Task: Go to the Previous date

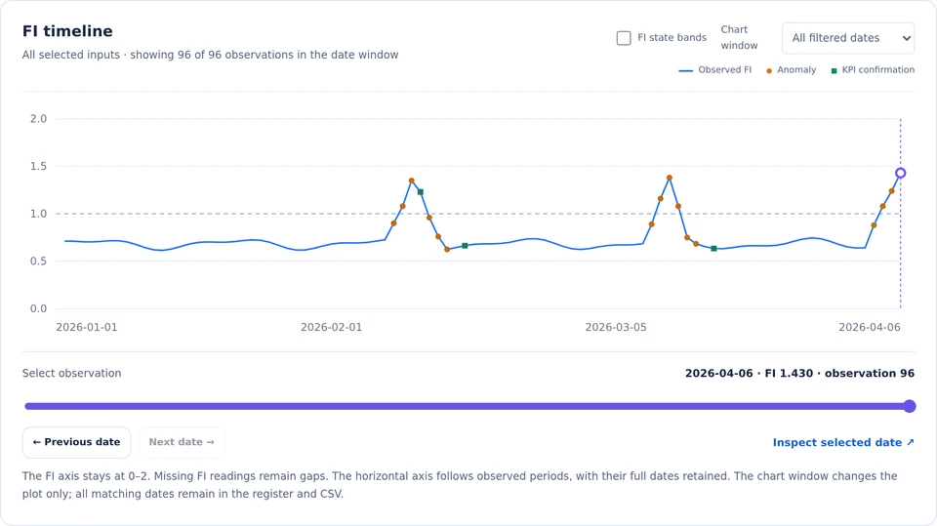Action: (76, 442)
